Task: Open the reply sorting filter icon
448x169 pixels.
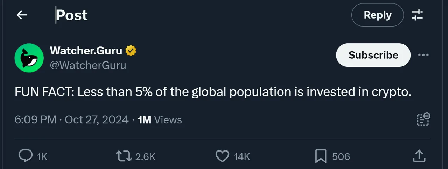Action: tap(417, 15)
